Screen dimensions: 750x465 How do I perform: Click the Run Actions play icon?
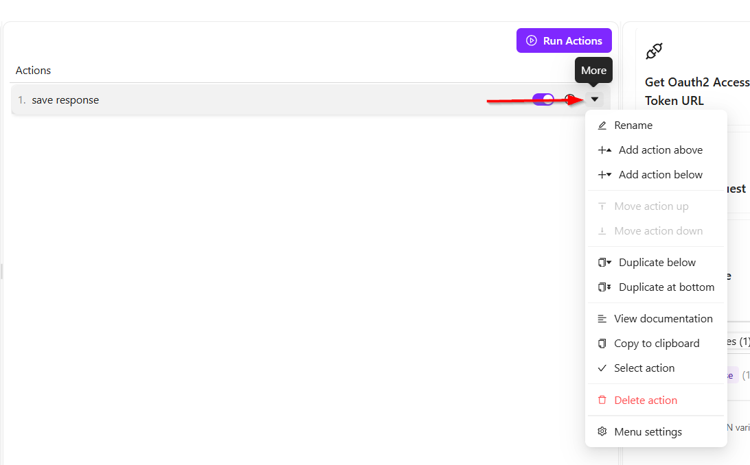[x=532, y=40]
